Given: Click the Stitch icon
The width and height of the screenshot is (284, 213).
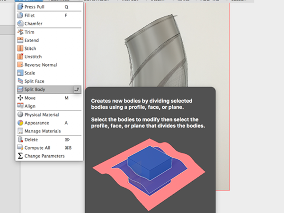Looking at the screenshot, I should [x=20, y=48].
